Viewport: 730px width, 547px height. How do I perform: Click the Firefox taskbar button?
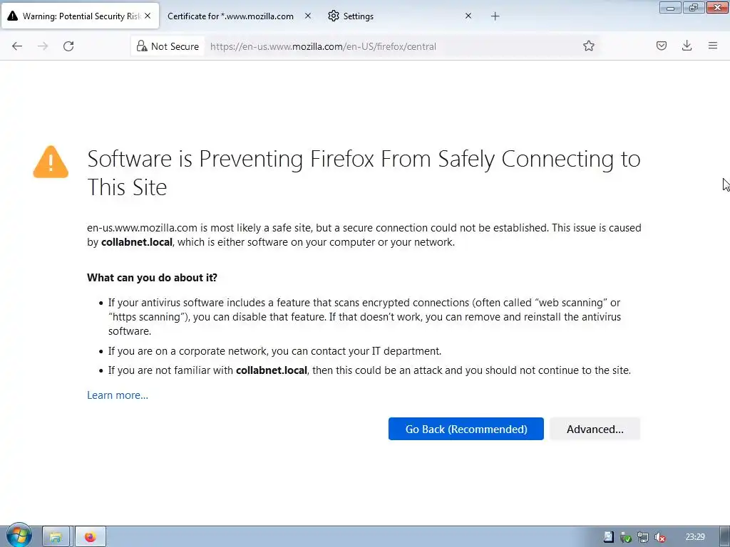pos(91,537)
